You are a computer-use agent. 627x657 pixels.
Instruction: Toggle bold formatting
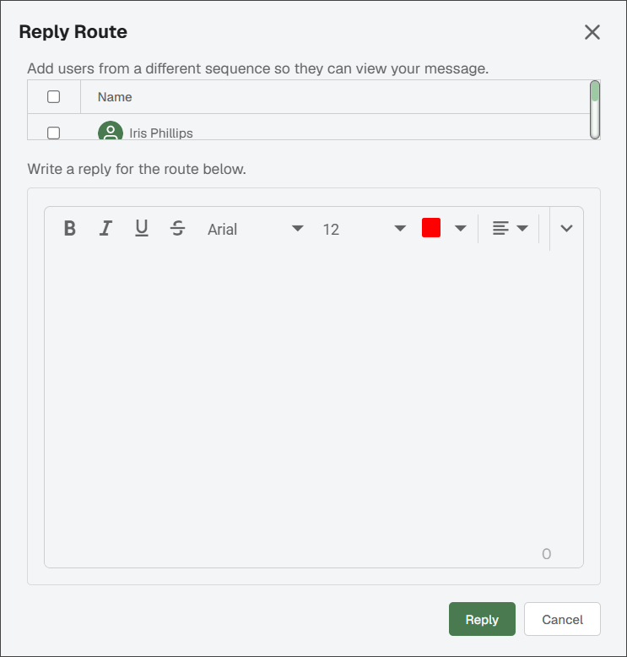[x=70, y=228]
